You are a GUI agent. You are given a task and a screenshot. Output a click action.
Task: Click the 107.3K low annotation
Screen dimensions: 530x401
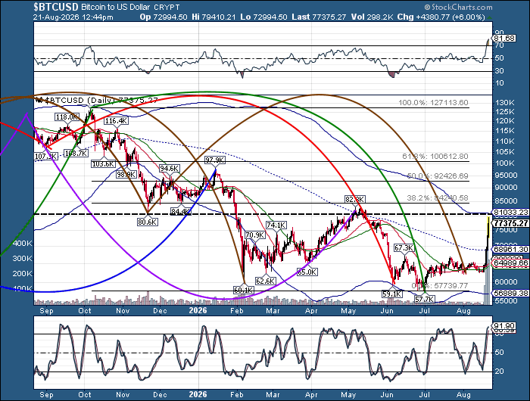point(46,156)
